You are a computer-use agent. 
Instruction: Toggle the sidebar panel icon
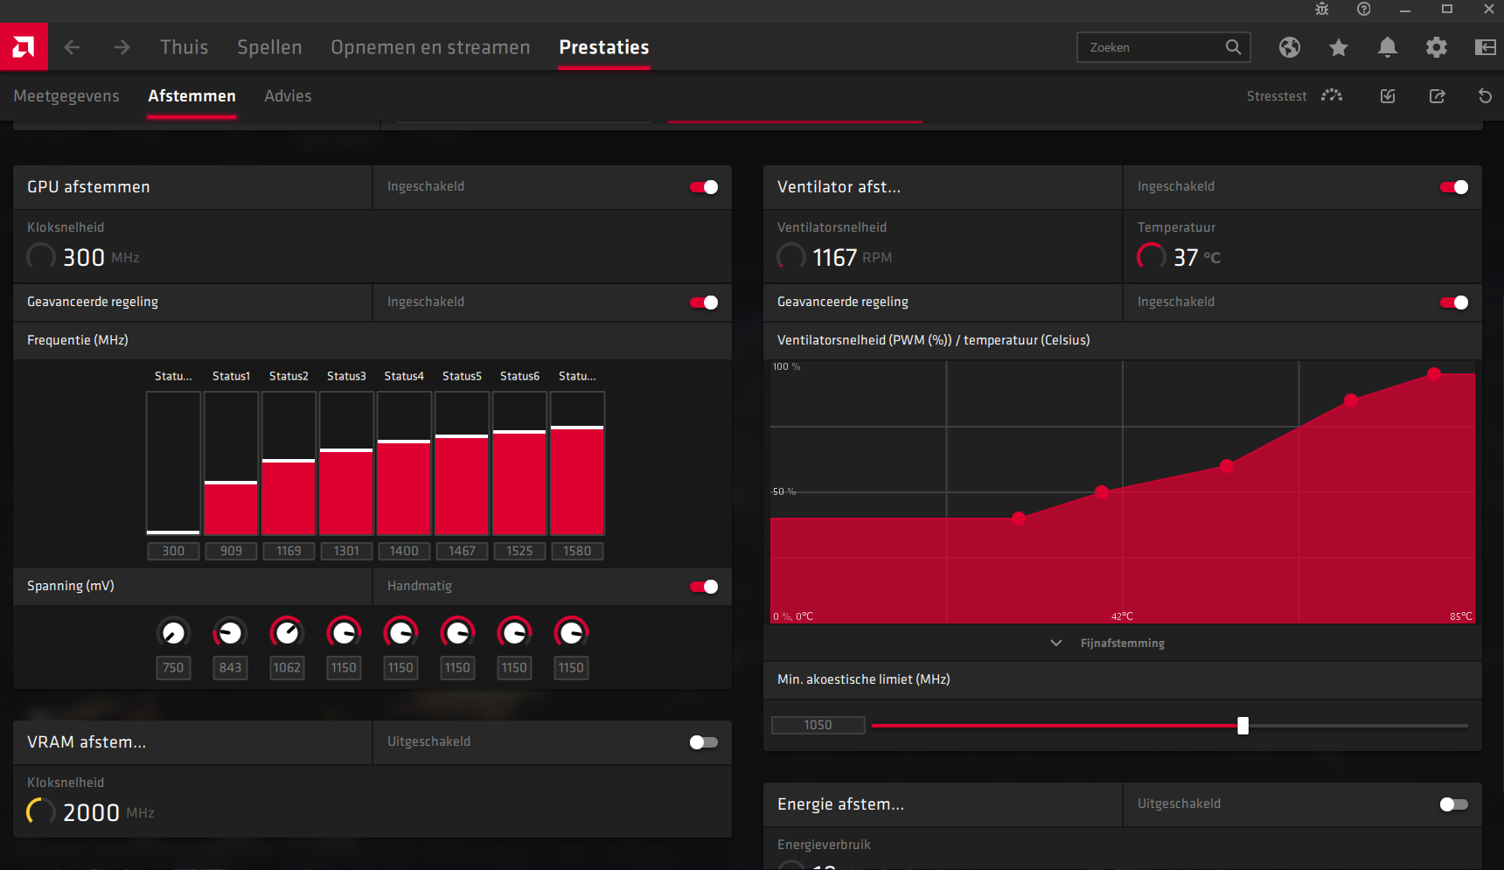(x=1486, y=47)
